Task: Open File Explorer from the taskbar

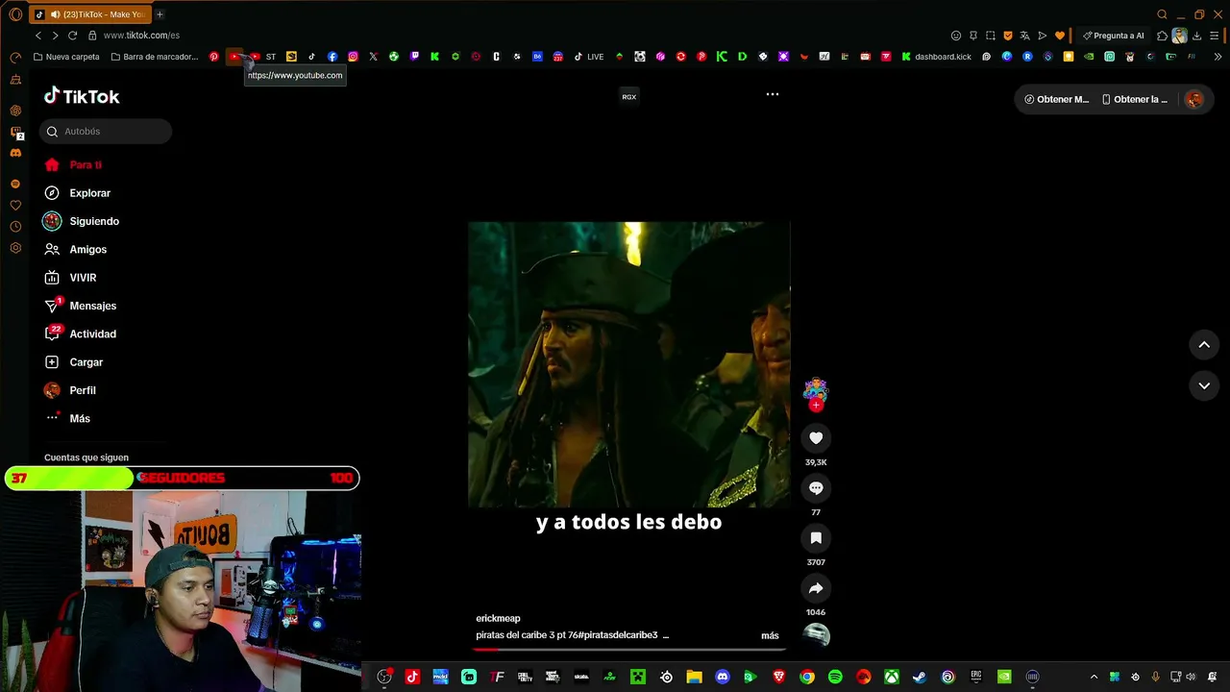Action: click(x=694, y=677)
